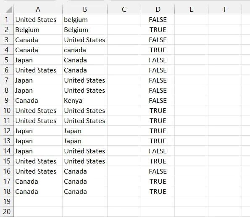Viewport: 250px width, 217px height.
Task: Click cell D9 showing FALSE
Action: tap(158, 100)
